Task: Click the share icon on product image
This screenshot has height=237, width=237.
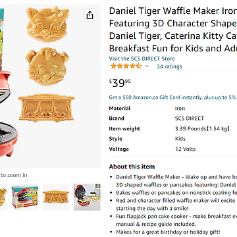Action: click(90, 15)
